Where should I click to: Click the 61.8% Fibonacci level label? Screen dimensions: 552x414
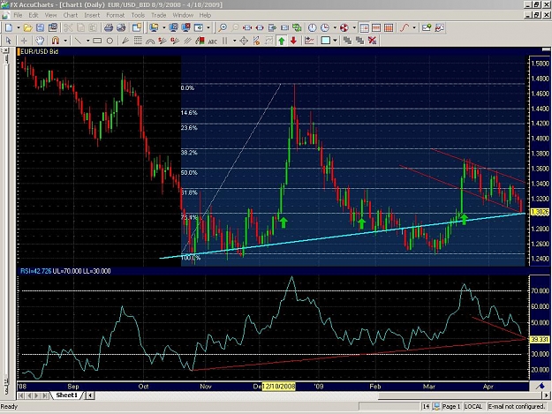click(189, 192)
